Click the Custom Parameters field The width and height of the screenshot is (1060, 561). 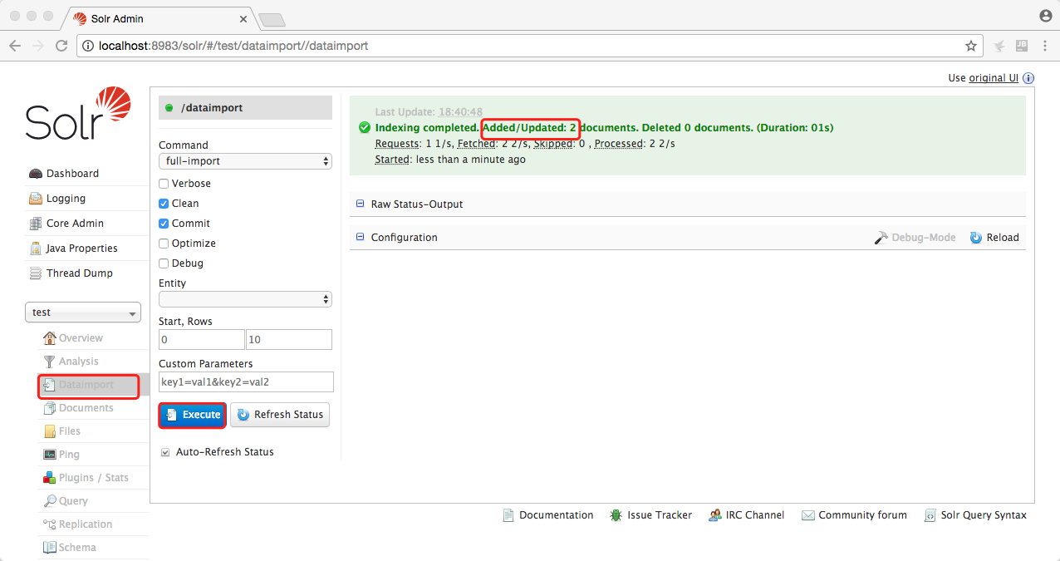pyautogui.click(x=246, y=382)
